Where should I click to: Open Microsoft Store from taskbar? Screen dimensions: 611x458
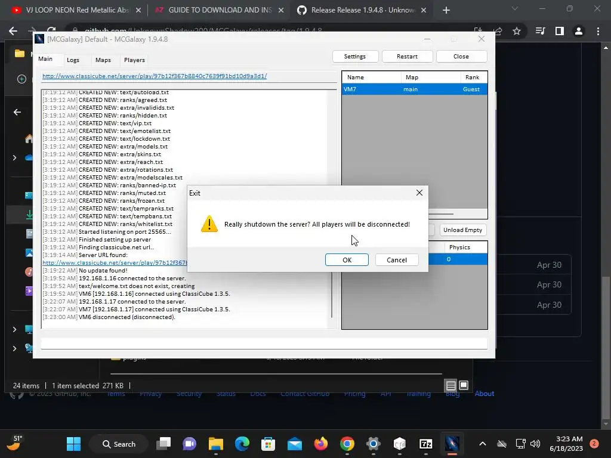(268, 444)
